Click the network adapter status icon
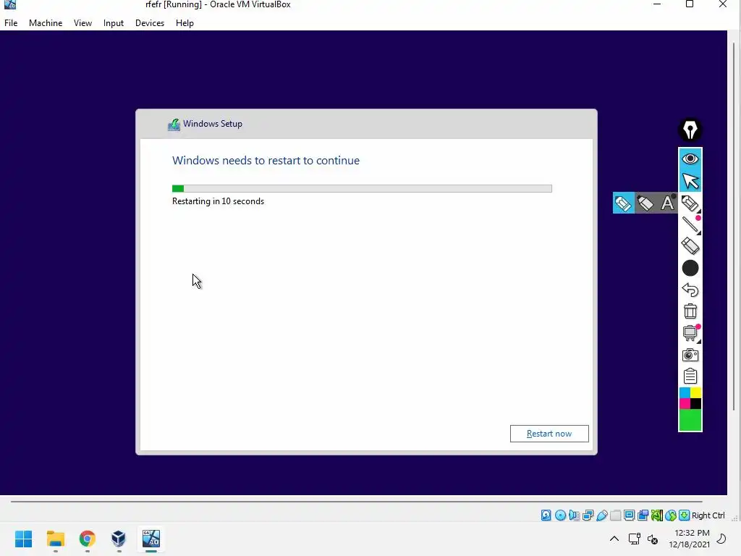Screen dimensions: 741x556 588,515
